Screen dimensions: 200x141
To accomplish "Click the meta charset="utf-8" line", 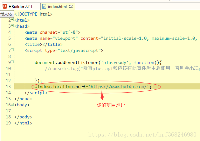I will 52,32.
